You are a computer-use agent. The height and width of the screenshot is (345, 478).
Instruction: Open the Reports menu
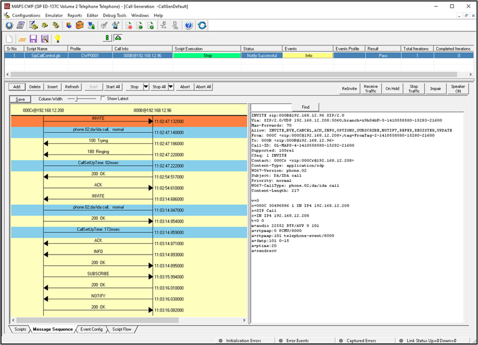pos(75,15)
